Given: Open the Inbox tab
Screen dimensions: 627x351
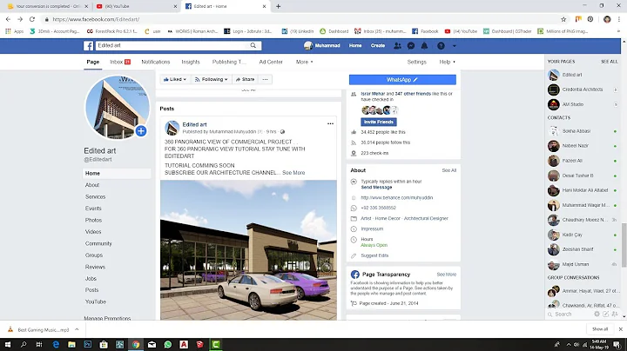Looking at the screenshot, I should (120, 62).
